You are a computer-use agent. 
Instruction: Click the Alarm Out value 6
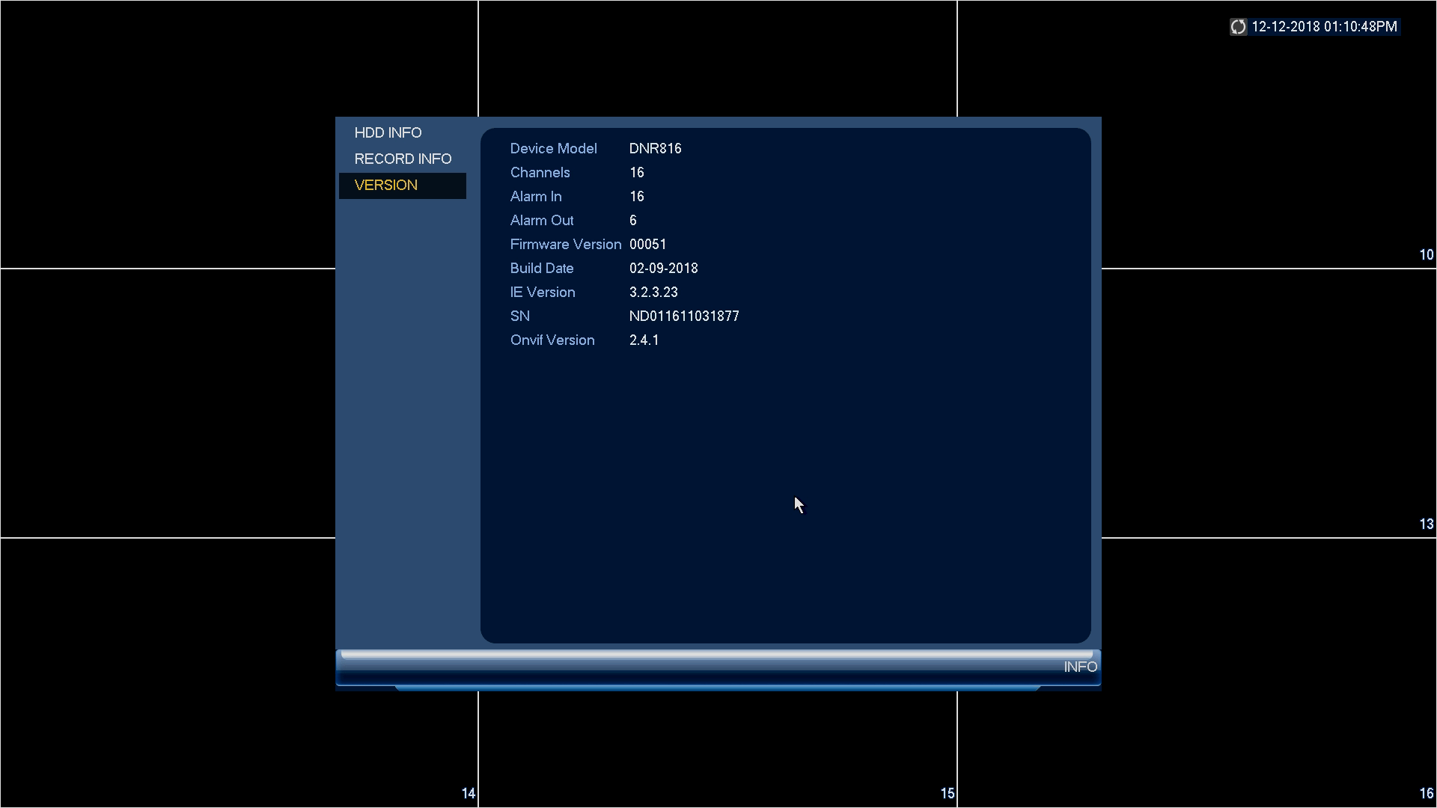tap(633, 220)
